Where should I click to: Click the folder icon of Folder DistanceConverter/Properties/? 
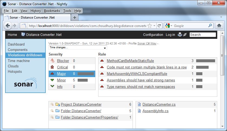tap(57, 117)
